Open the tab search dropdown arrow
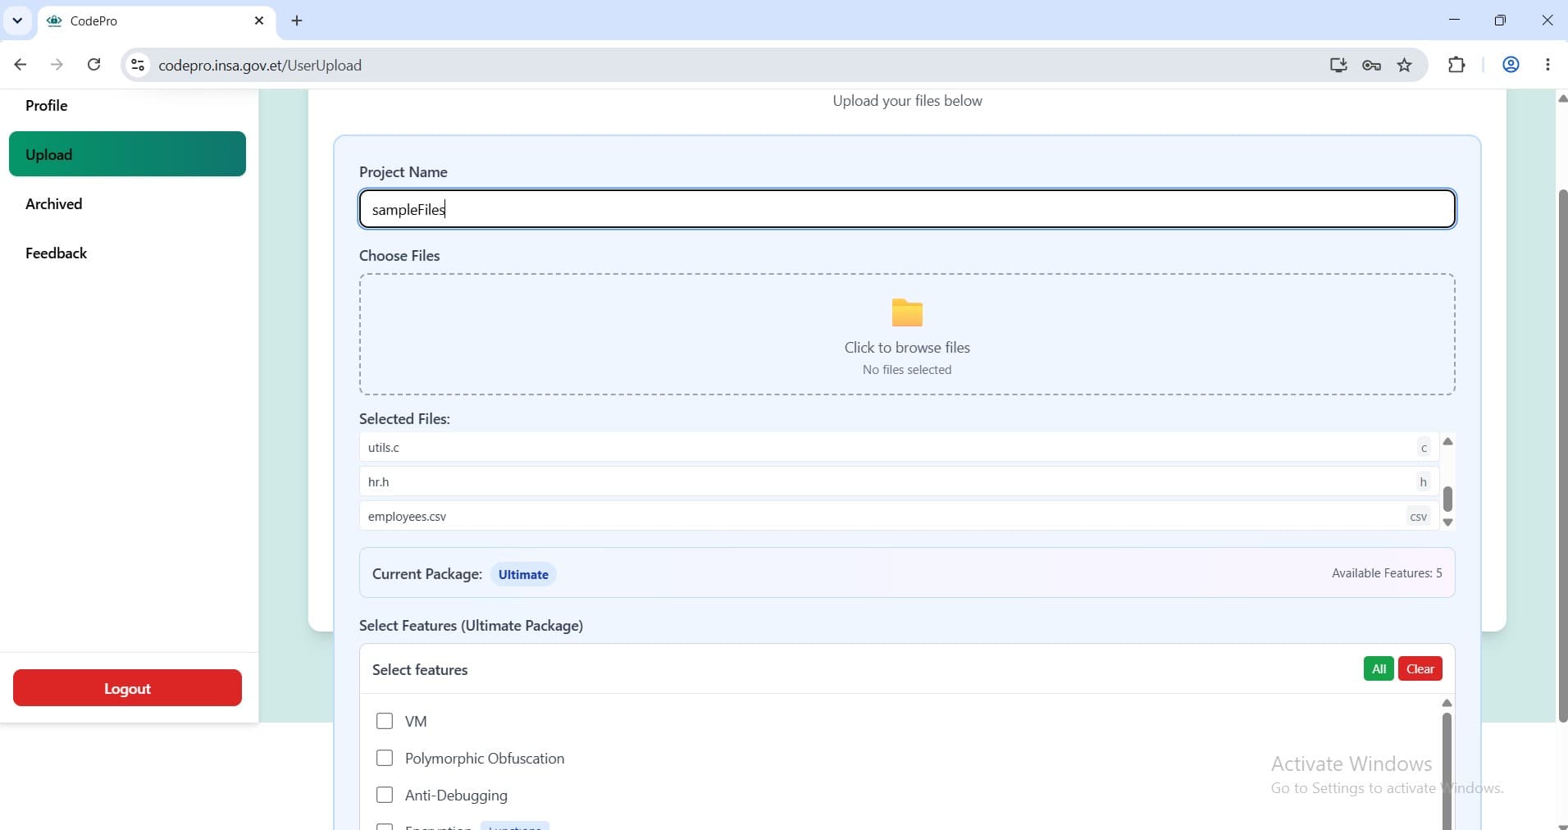The height and width of the screenshot is (830, 1568). (17, 21)
